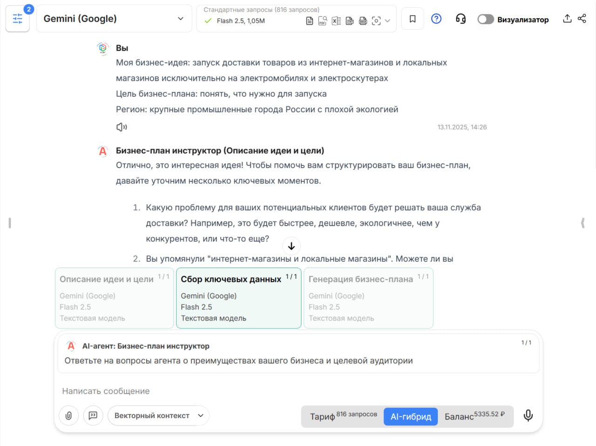Open the Gemini (Google) model dropdown
The image size is (596, 446).
coord(114,18)
